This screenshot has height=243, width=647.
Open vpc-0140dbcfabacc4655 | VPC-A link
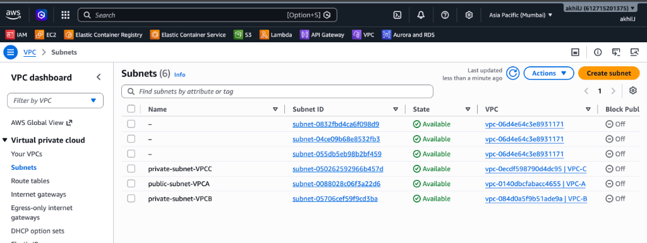click(535, 184)
